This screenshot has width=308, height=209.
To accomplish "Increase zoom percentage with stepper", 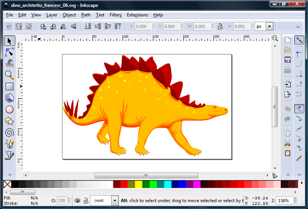I will 295,199.
